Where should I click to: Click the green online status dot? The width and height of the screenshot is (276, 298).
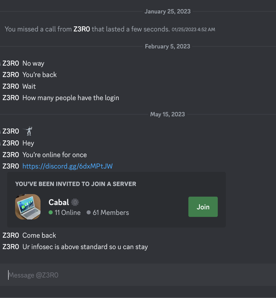click(x=51, y=212)
